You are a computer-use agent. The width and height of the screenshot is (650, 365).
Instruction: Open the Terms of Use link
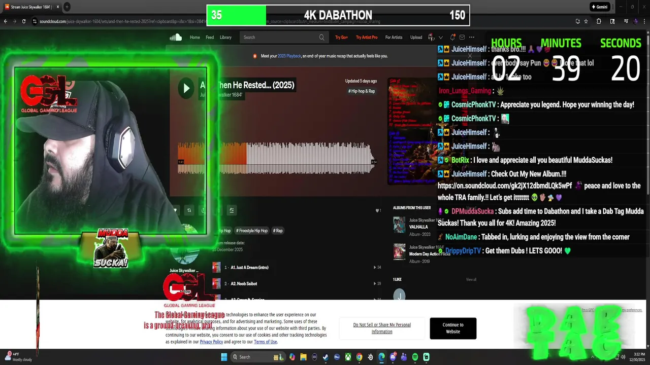click(266, 342)
